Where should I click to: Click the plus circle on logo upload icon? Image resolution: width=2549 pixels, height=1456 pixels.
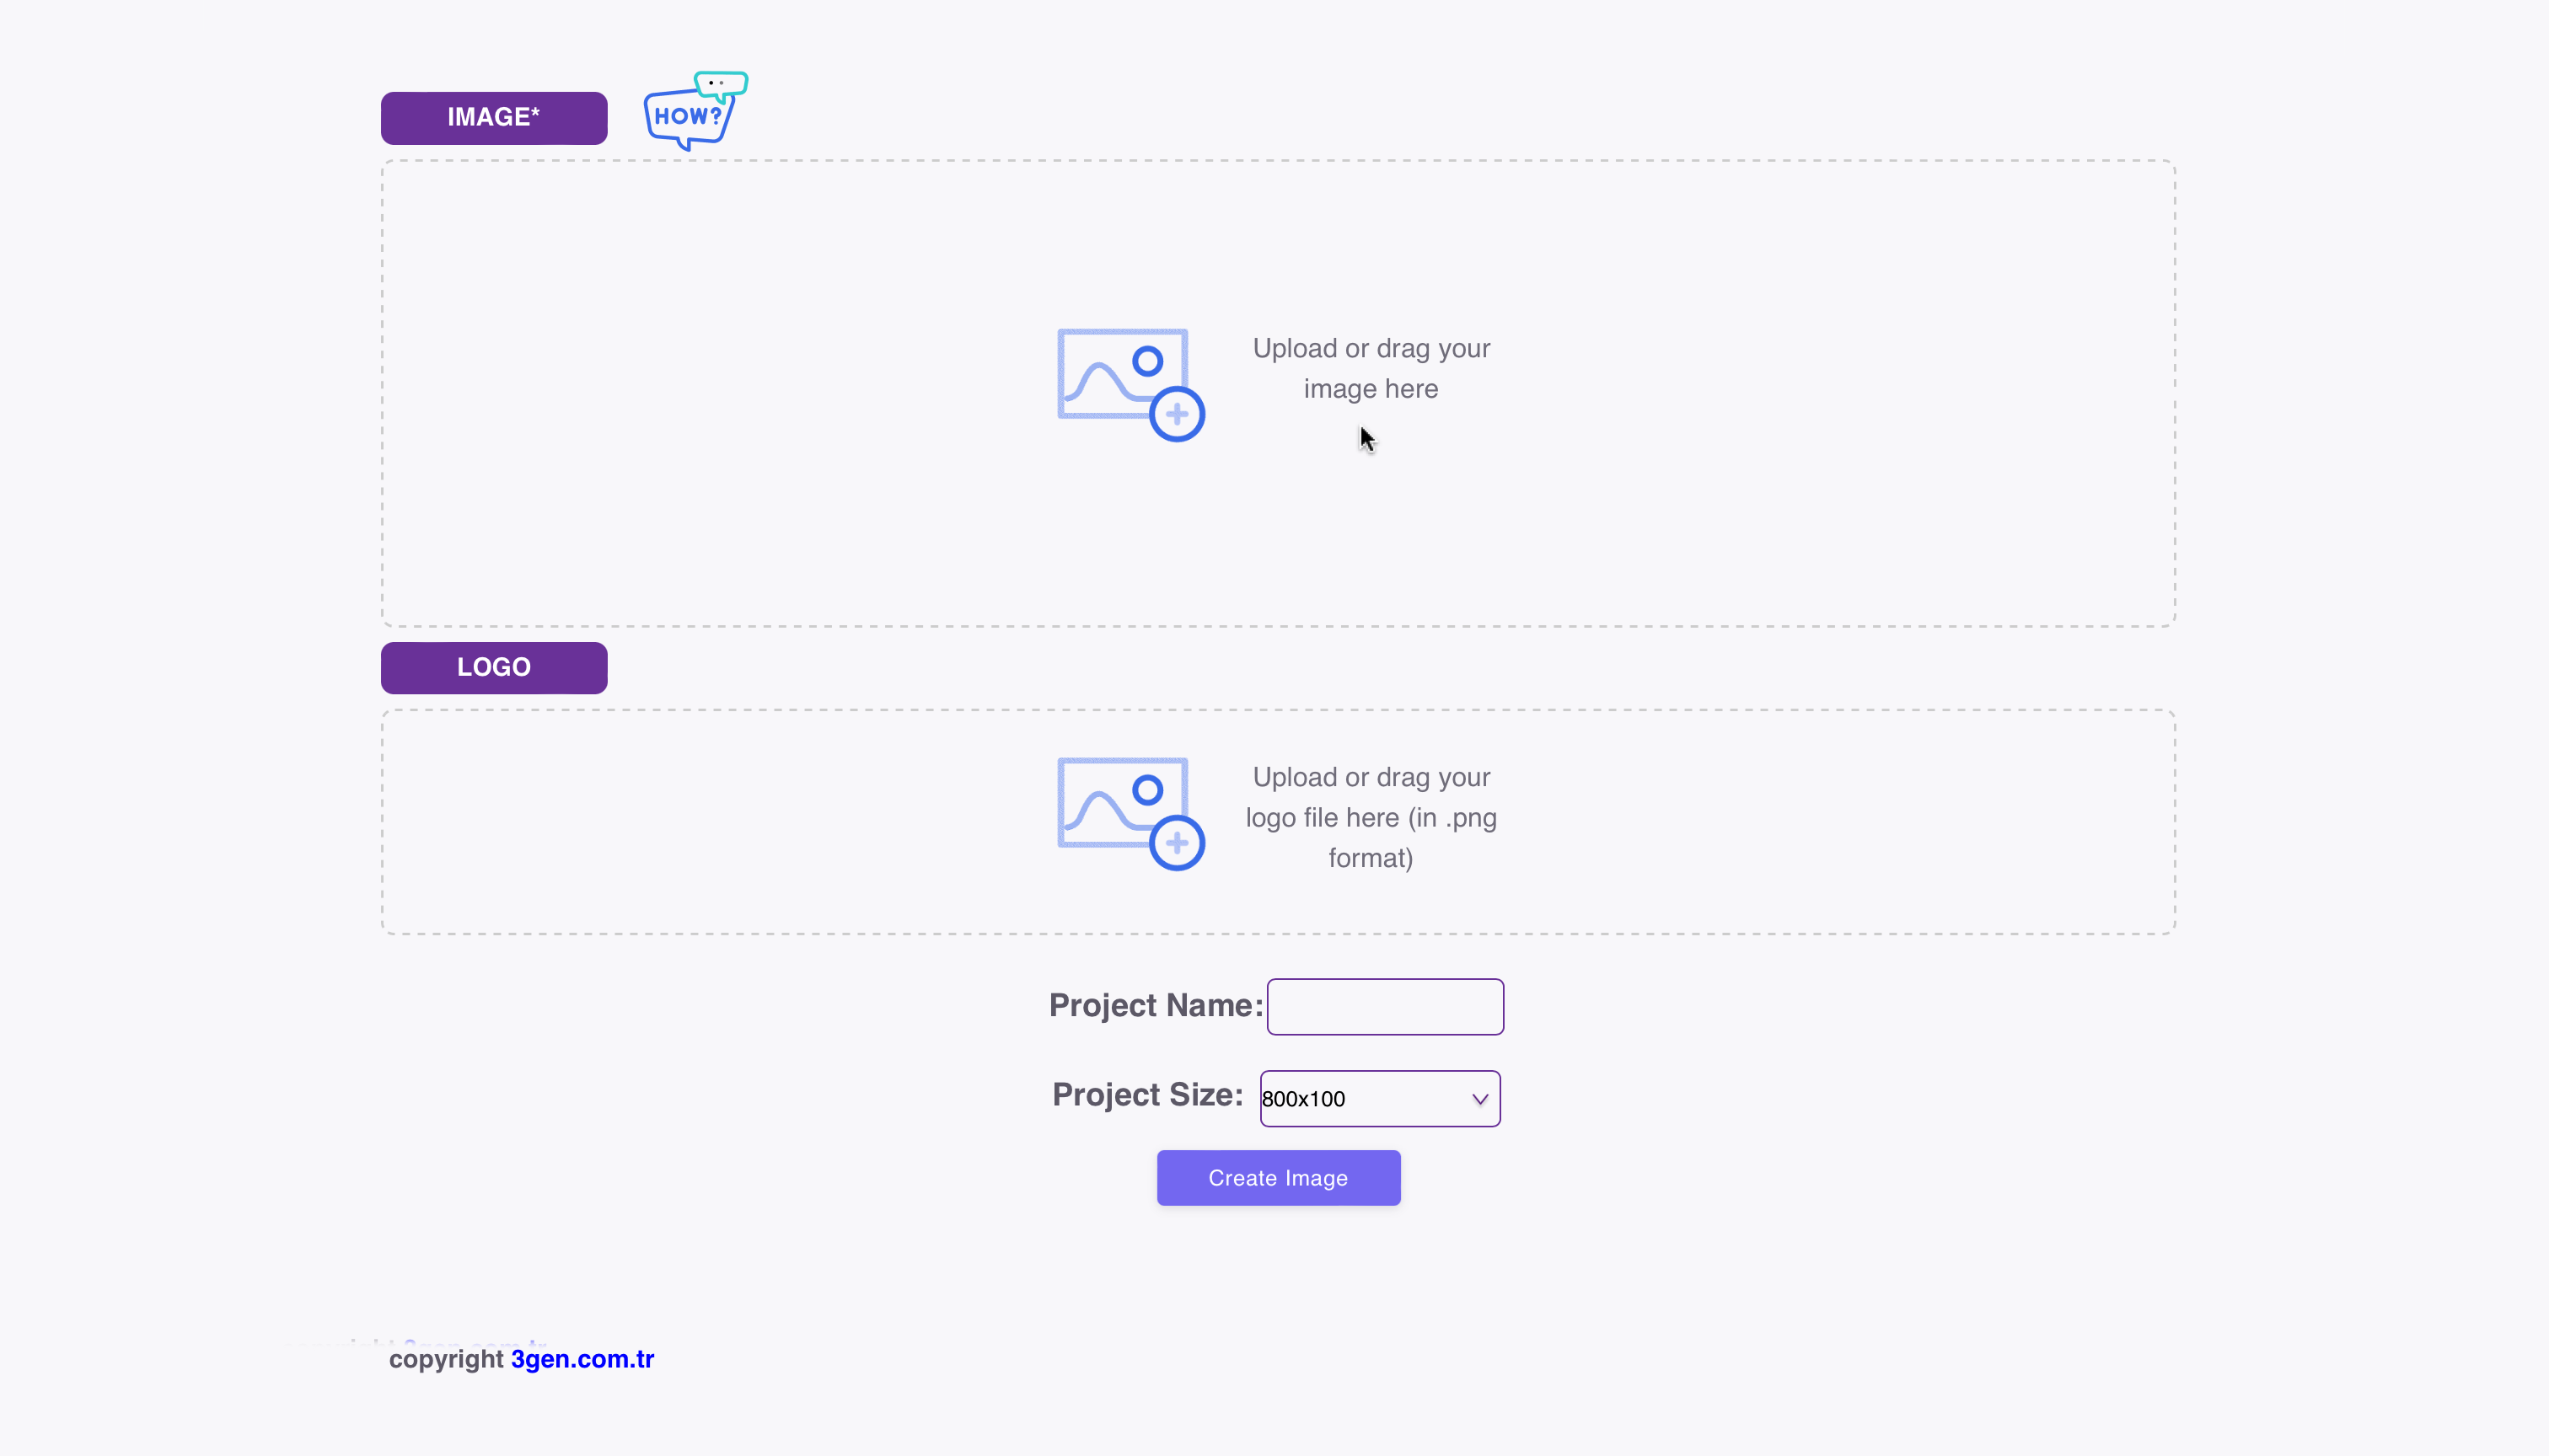pyautogui.click(x=1177, y=843)
